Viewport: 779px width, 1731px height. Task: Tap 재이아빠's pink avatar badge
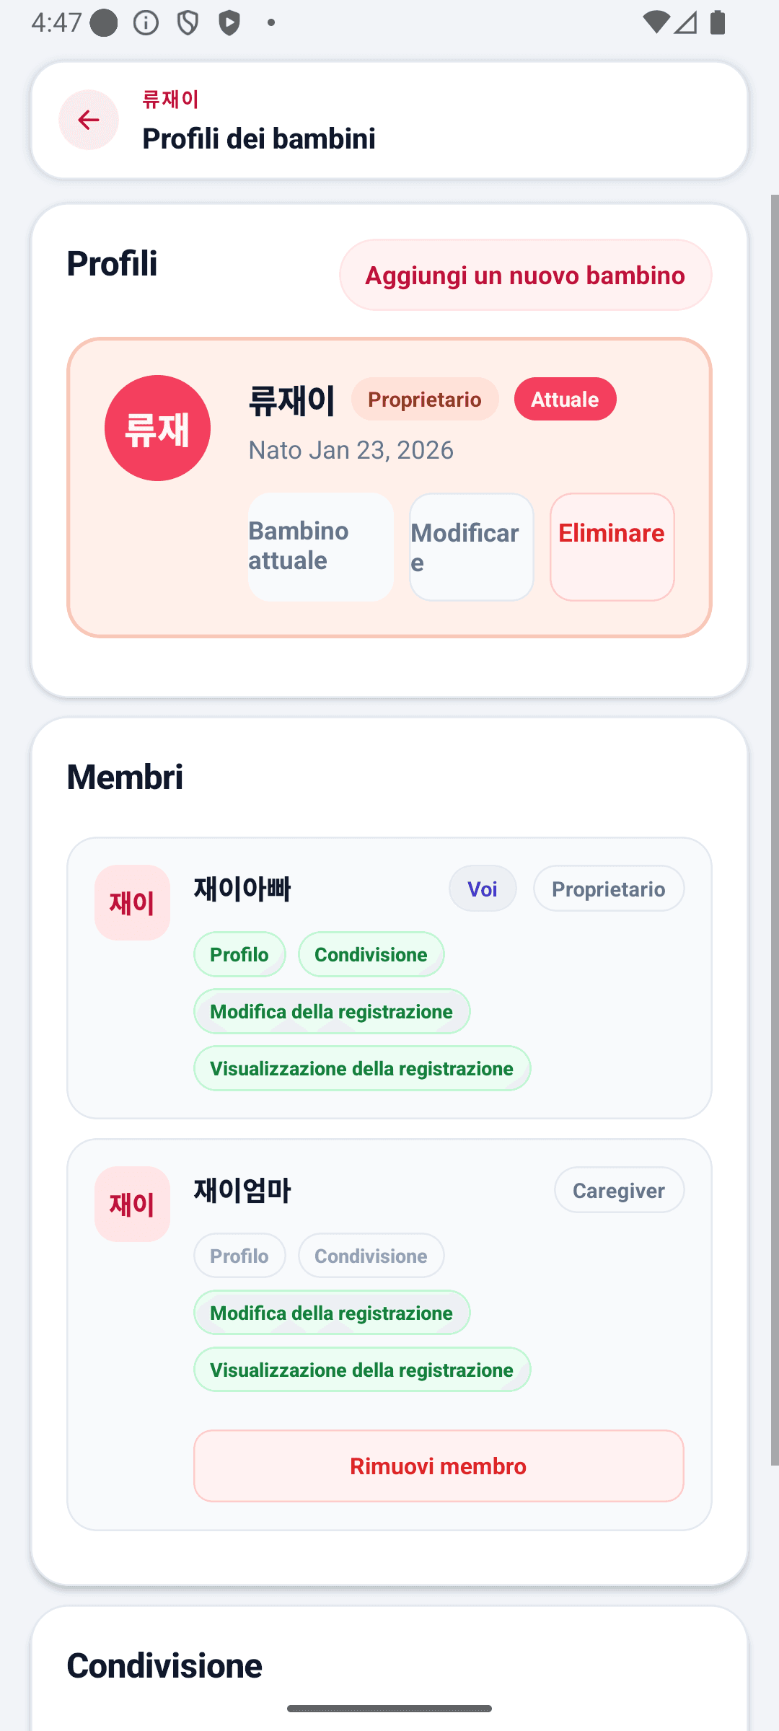point(132,902)
